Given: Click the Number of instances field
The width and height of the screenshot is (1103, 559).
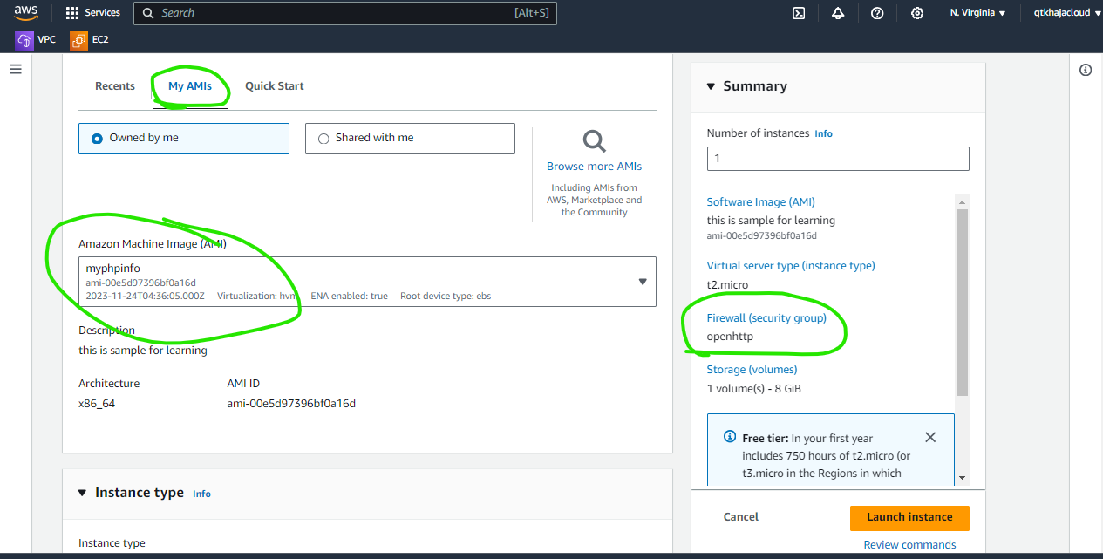Looking at the screenshot, I should pos(837,159).
